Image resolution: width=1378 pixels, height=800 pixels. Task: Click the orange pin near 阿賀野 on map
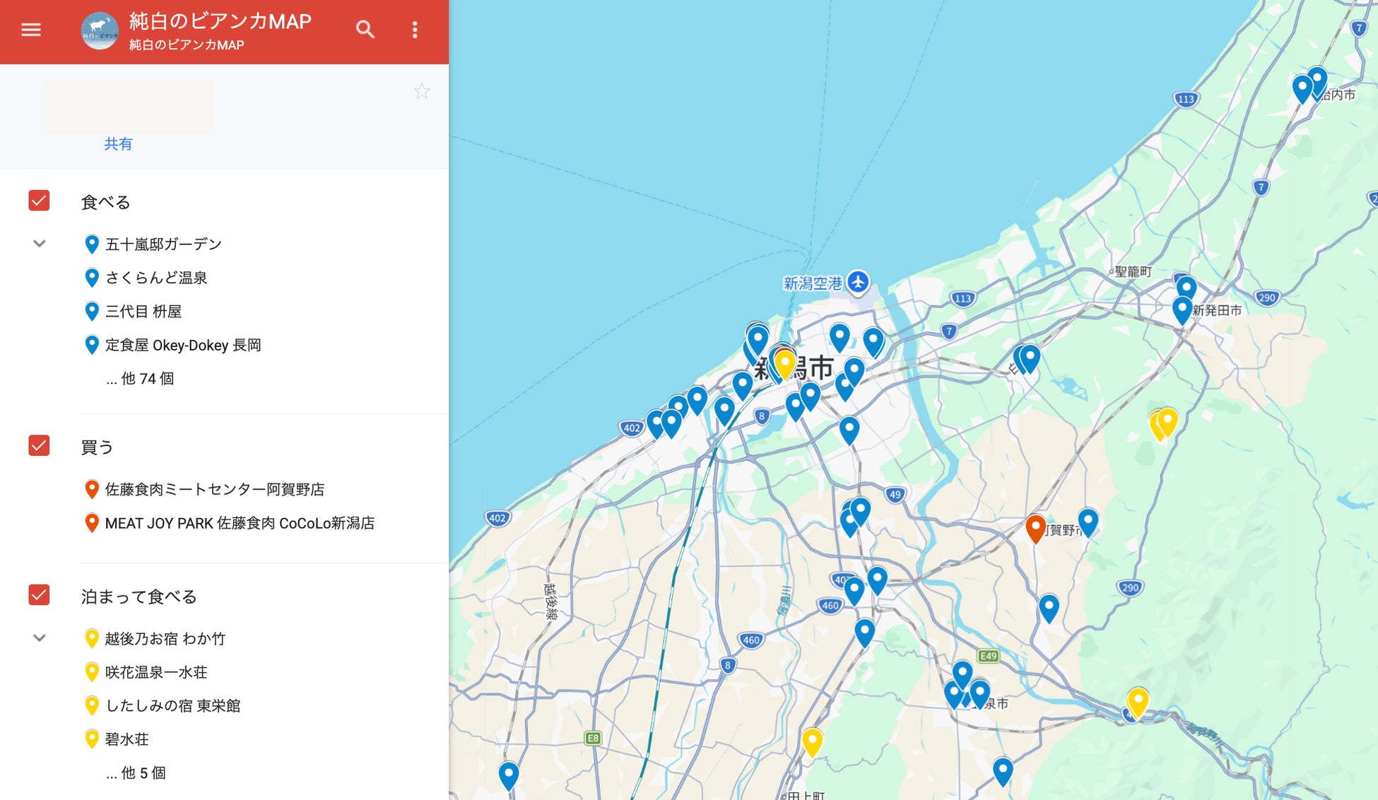click(x=1035, y=528)
